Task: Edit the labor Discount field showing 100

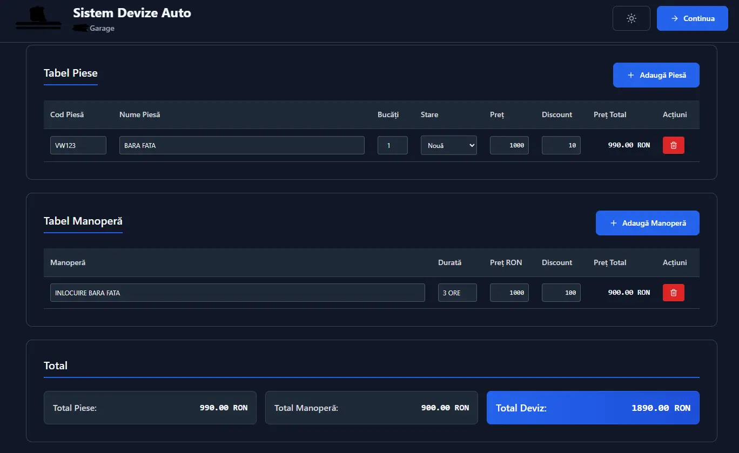Action: (x=561, y=293)
